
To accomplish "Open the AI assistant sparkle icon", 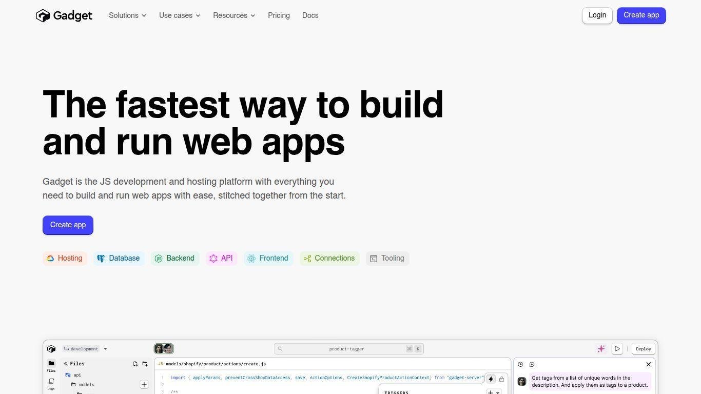I will coord(601,349).
